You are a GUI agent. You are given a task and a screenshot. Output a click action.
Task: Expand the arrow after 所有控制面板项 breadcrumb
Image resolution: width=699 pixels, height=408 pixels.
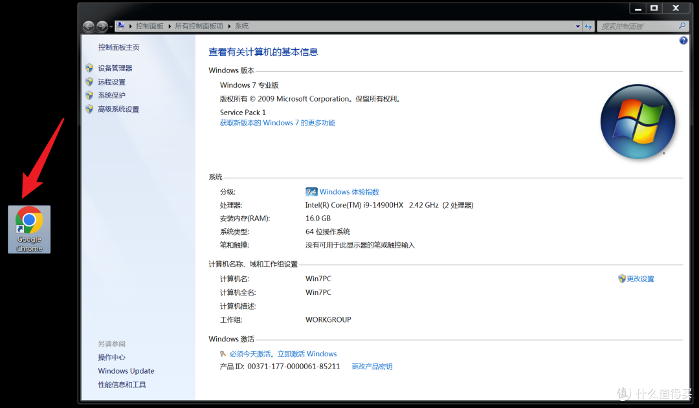[x=229, y=27]
